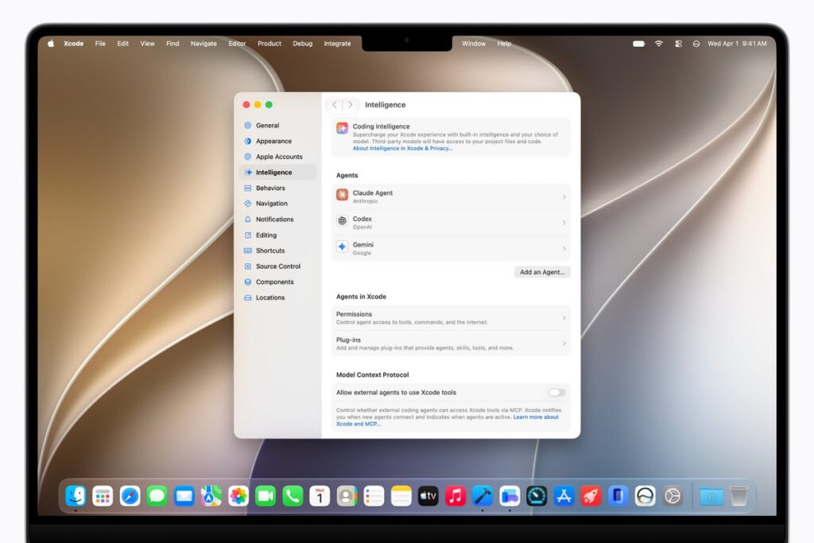The image size is (814, 543).
Task: Select the Gemini Google agent icon
Action: click(342, 247)
